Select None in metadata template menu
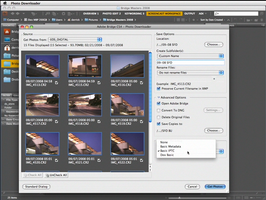The image size is (266, 200). pos(186,142)
